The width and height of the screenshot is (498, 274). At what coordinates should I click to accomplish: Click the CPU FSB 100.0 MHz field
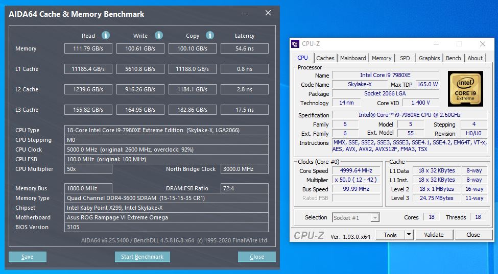pos(167,159)
